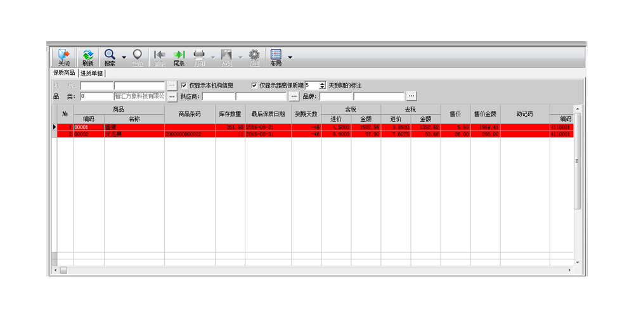634x317 pixels.
Task: Expand the 预览 dropdown arrow
Action: point(240,58)
